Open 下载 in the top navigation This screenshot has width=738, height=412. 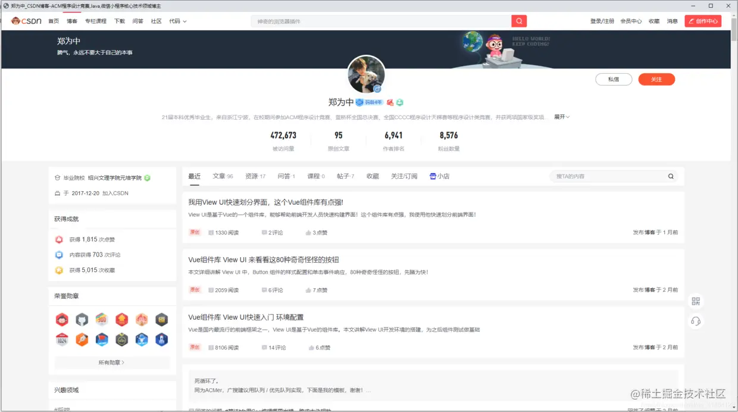[x=120, y=21]
